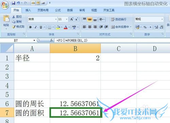170x123 pixels.
Task: Apply yellow fill color bucket
Action: [x=58, y=27]
